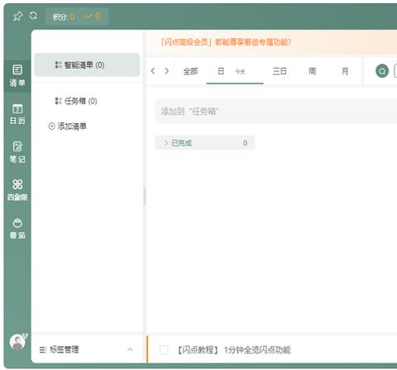This screenshot has width=397, height=370.
Task: Go to next day arrow
Action: 166,71
